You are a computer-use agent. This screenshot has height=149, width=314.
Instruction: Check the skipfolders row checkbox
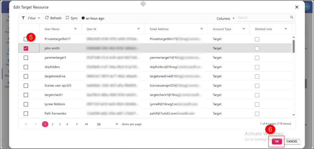click(x=26, y=67)
